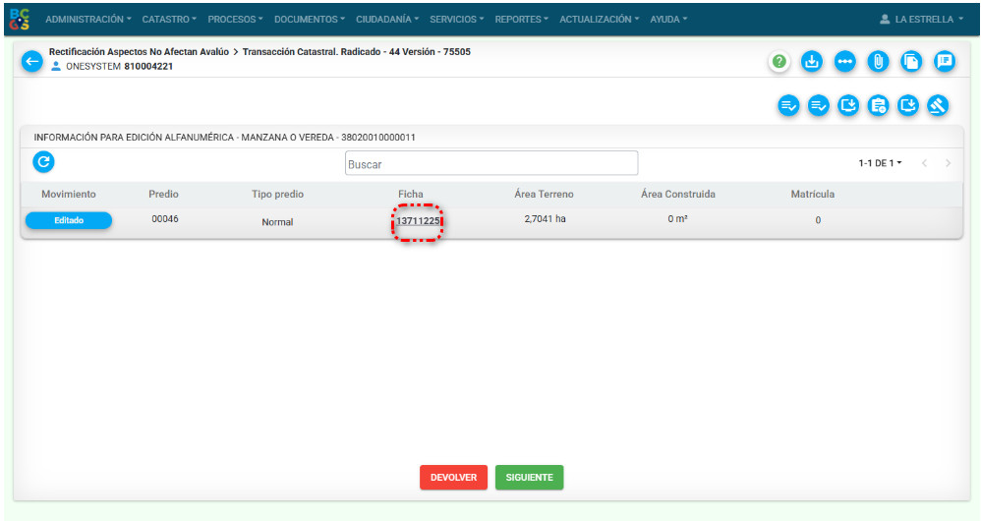Click the blue back arrow button
981x521 pixels.
[32, 61]
